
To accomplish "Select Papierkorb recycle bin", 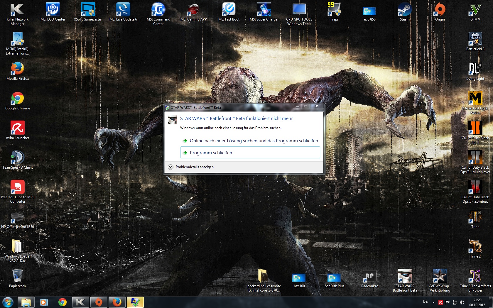I will click(x=17, y=278).
